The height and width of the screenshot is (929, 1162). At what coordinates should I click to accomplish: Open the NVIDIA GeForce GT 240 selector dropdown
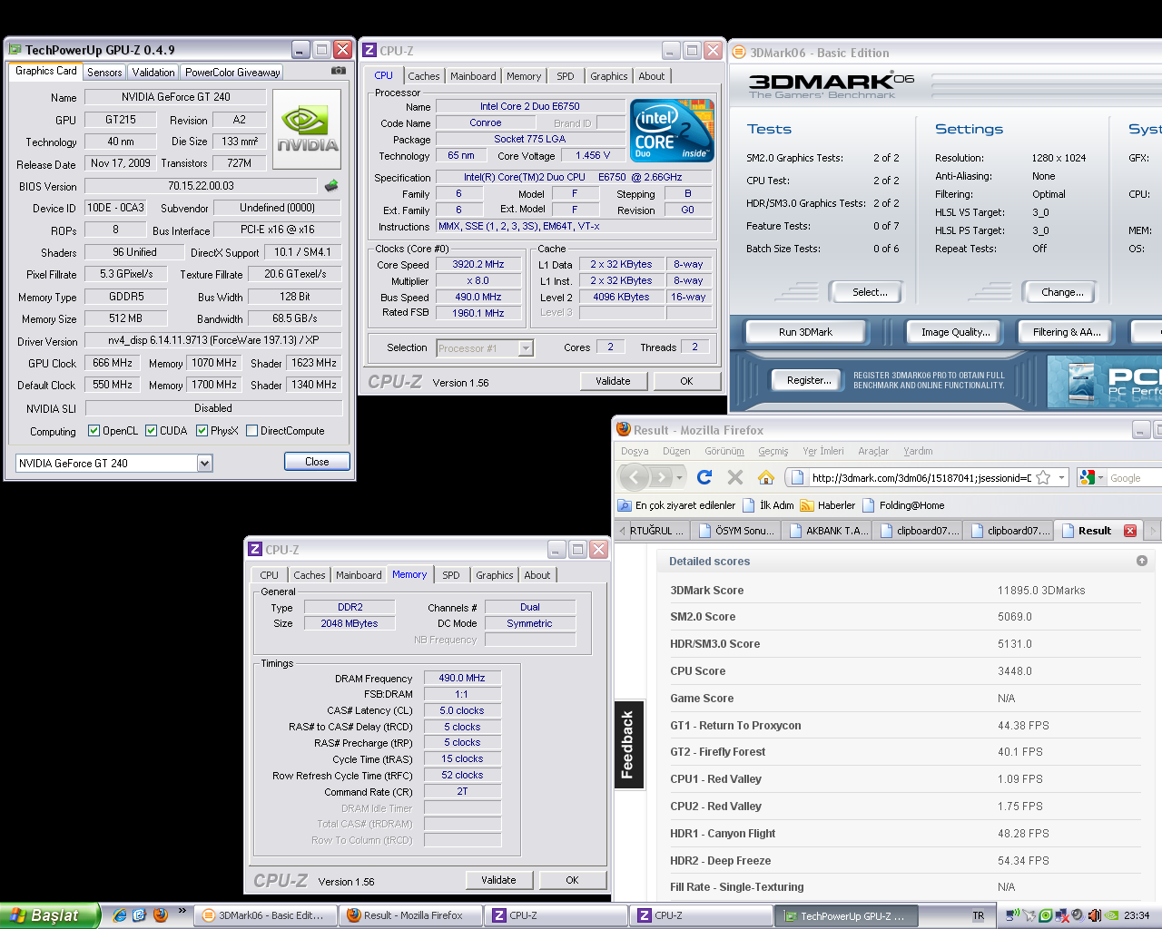(x=204, y=464)
